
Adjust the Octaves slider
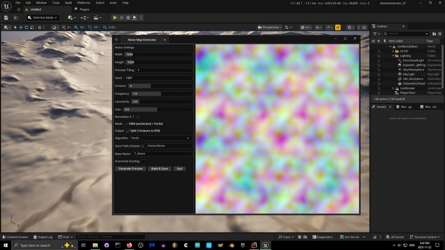click(139, 86)
